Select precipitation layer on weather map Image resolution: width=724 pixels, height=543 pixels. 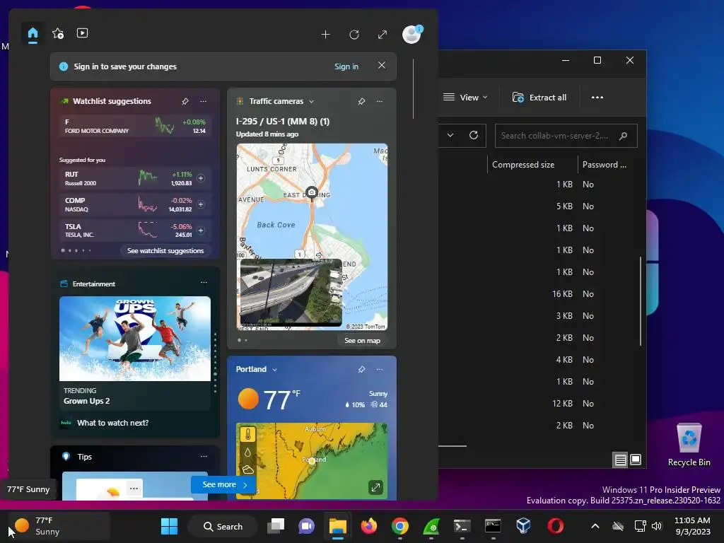[x=248, y=452]
